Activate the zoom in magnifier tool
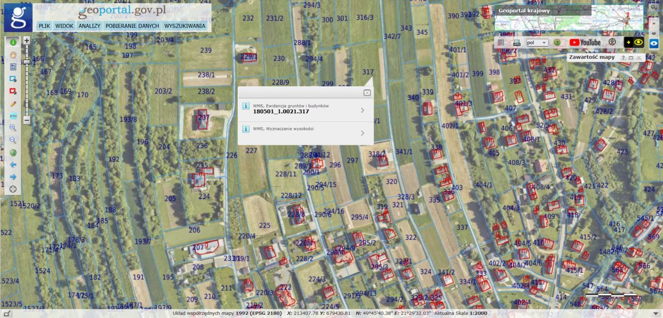This screenshot has width=663, height=318. click(13, 128)
